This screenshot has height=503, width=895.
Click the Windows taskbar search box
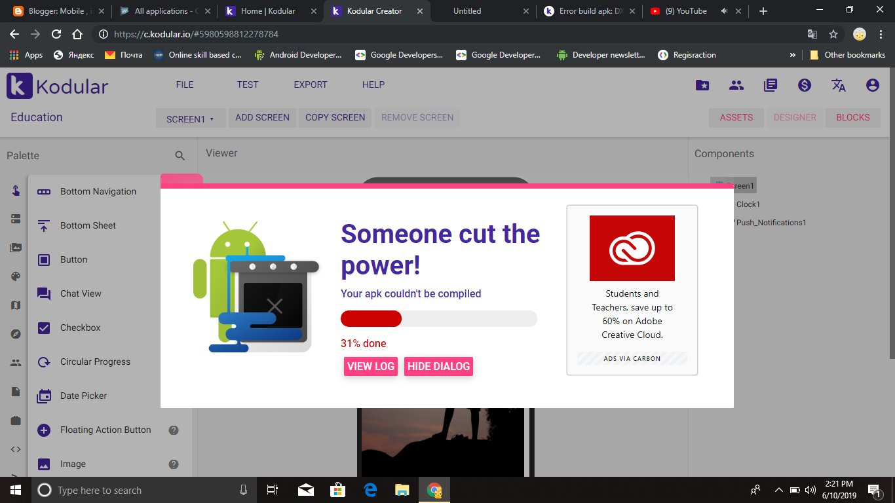pos(138,491)
